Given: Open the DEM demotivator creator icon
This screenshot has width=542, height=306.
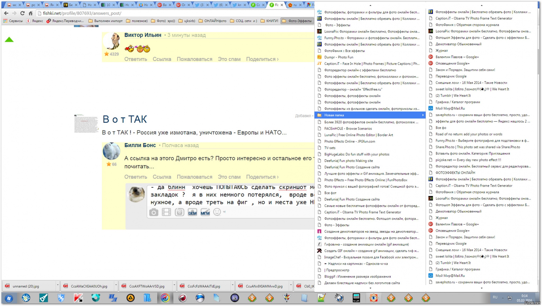Looking at the screenshot, I should 192,213.
